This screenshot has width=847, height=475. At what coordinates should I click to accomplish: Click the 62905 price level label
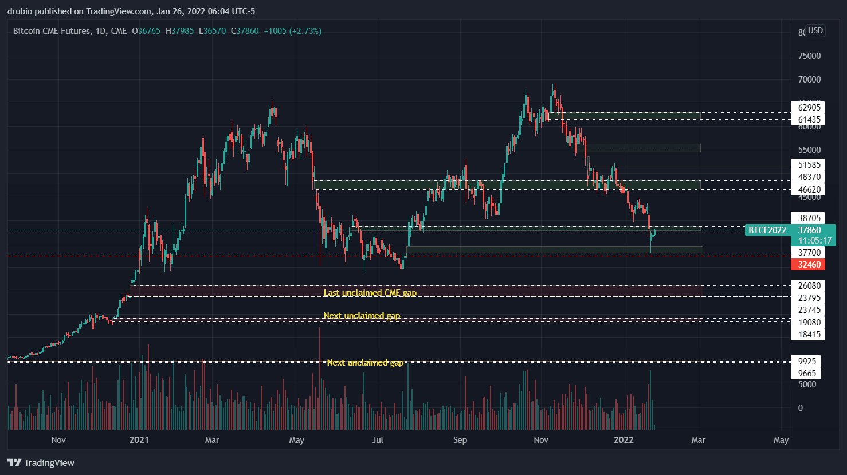tap(809, 107)
